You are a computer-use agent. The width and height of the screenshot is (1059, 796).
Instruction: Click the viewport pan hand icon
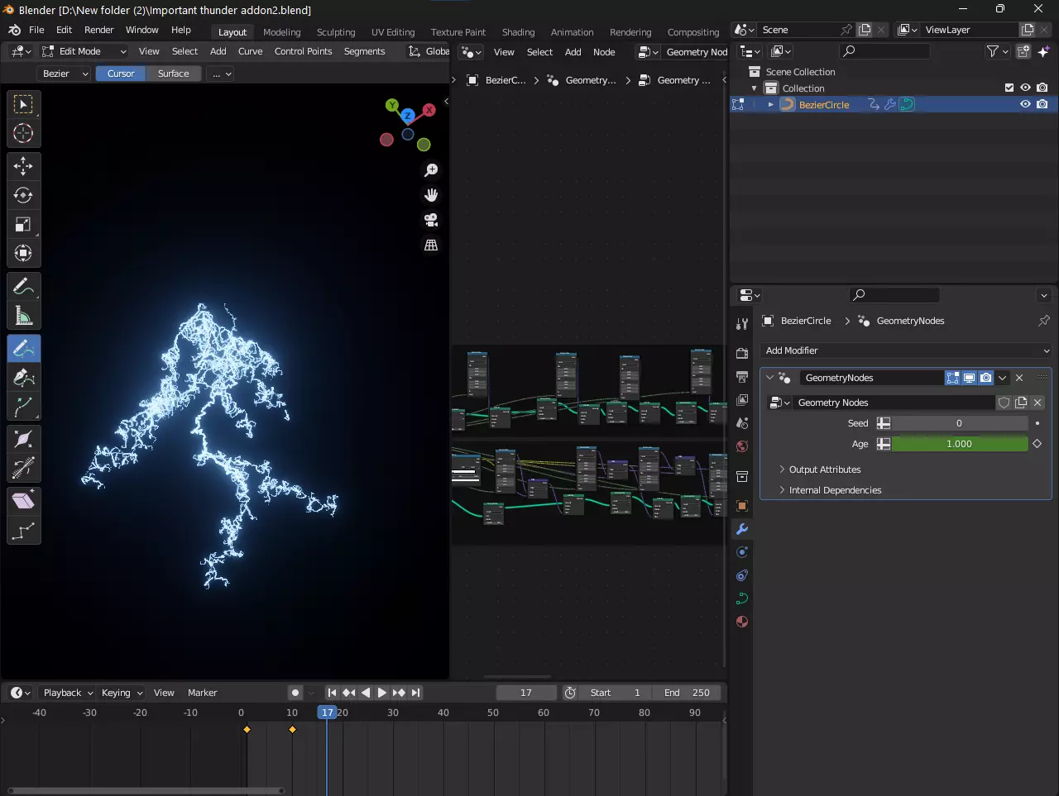tap(431, 195)
